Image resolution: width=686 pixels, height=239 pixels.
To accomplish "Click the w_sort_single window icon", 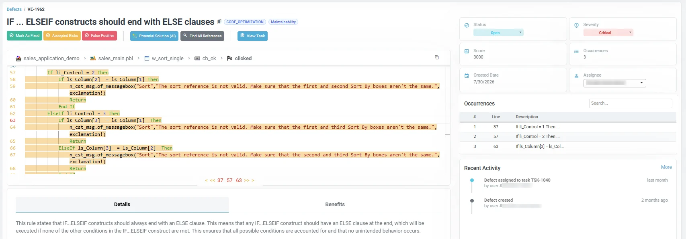I will point(147,59).
